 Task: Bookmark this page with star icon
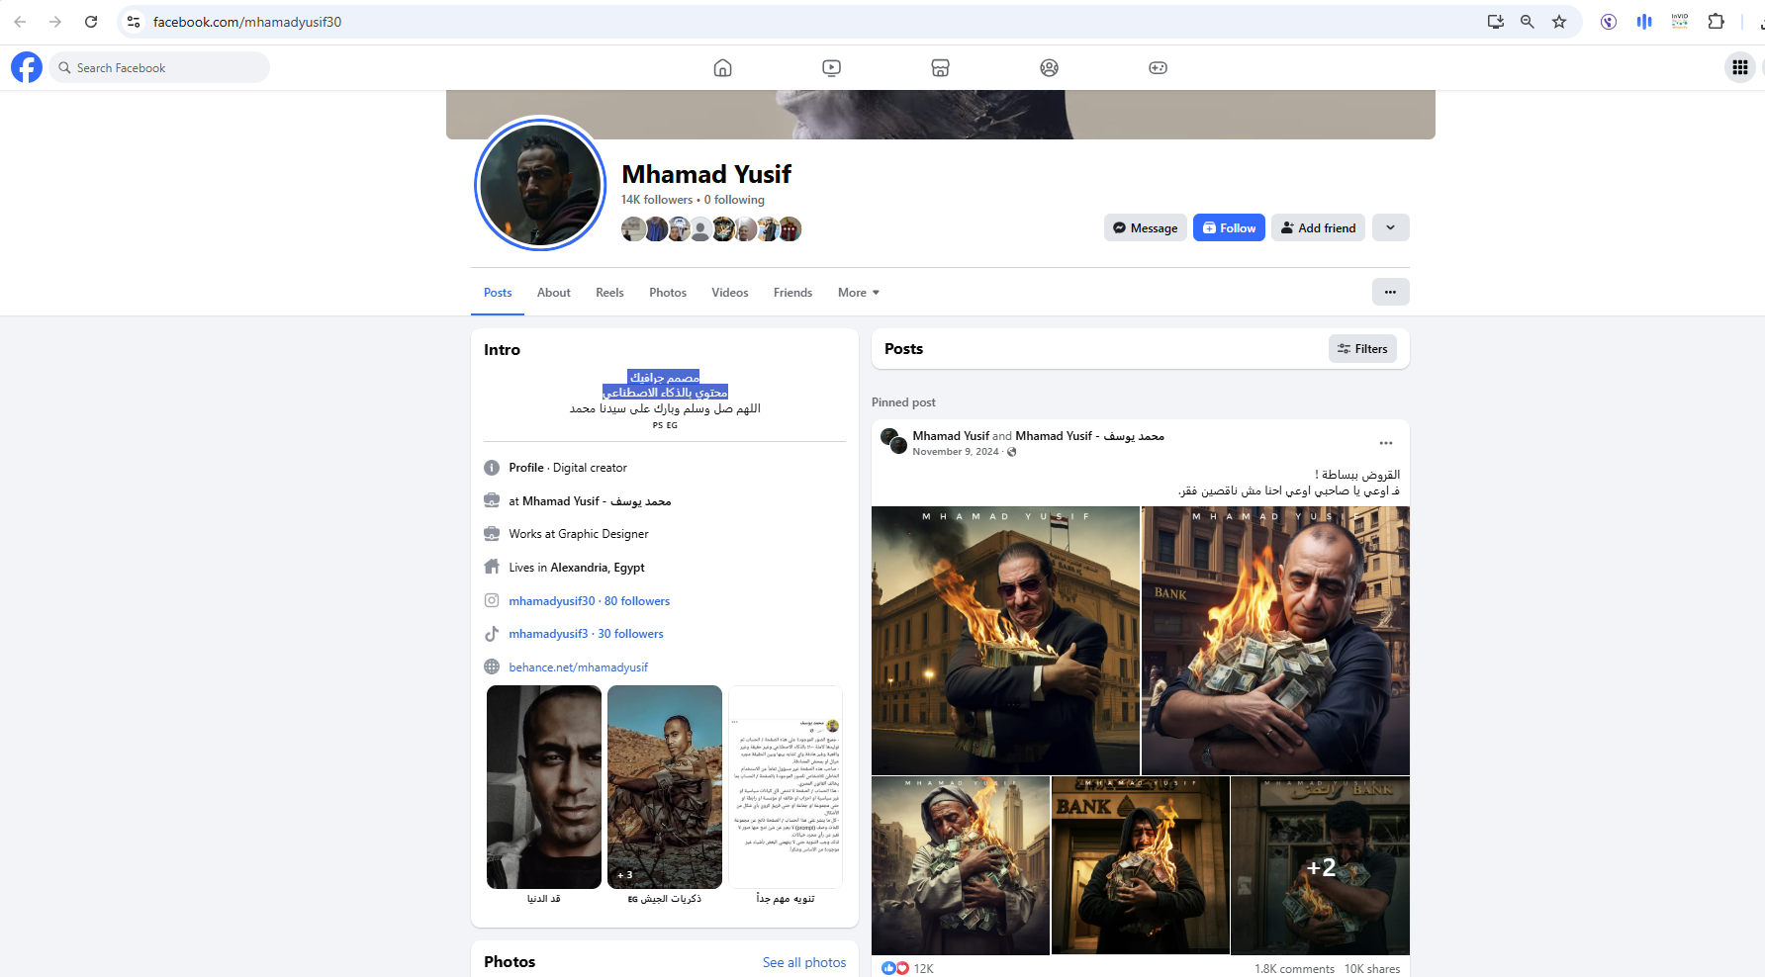click(x=1559, y=22)
